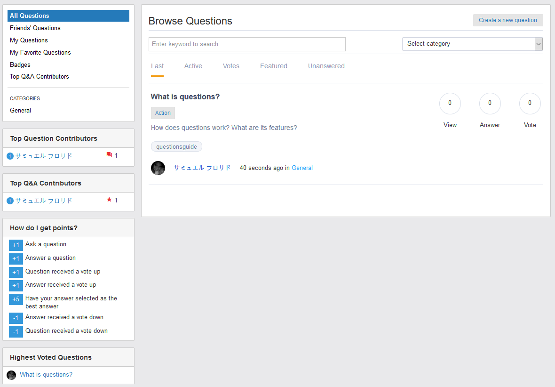
Task: Open My Favorite Questions
Action: pyautogui.click(x=40, y=52)
